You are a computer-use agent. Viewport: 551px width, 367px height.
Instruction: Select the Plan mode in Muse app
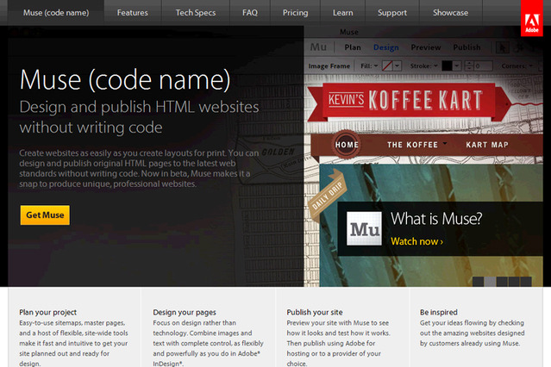click(x=353, y=47)
